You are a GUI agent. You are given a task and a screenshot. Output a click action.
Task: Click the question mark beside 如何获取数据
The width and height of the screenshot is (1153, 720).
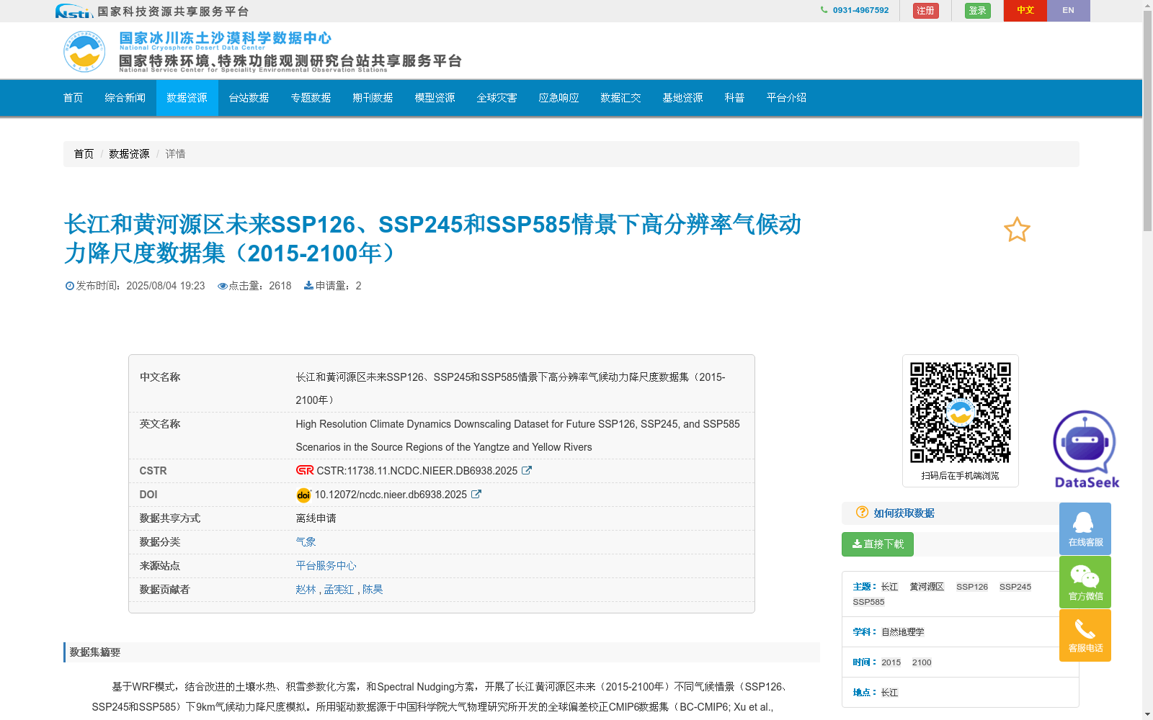(x=862, y=513)
